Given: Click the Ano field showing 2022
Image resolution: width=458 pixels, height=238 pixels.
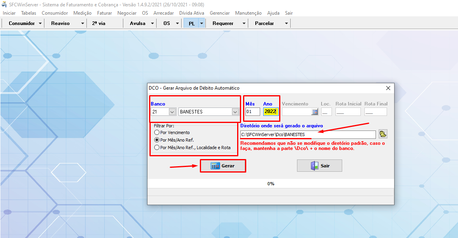Looking at the screenshot, I should [x=270, y=112].
